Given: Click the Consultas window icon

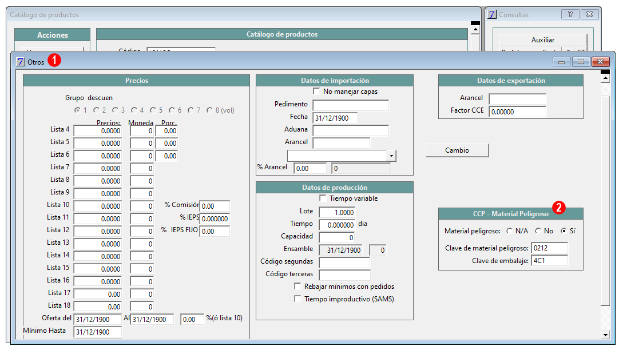Looking at the screenshot, I should (492, 15).
